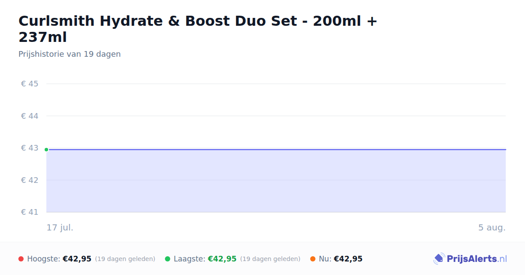Click the € 45 axis label
Viewport: 525px width, 275px height.
30,84
